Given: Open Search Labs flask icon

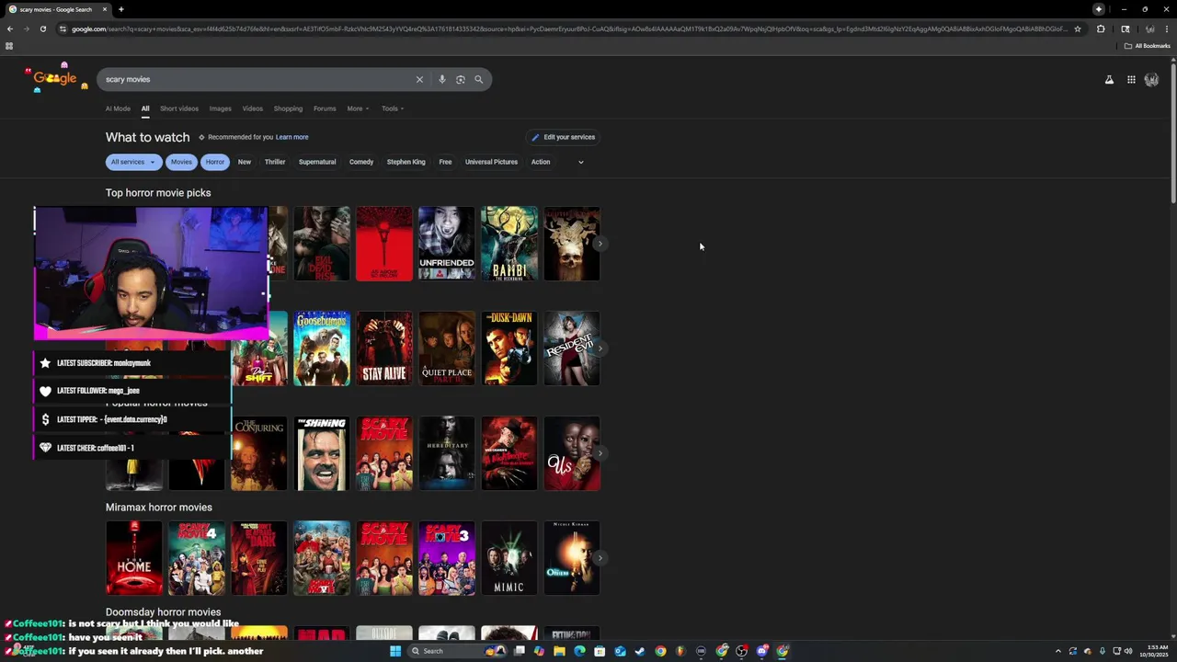Looking at the screenshot, I should [x=1109, y=80].
